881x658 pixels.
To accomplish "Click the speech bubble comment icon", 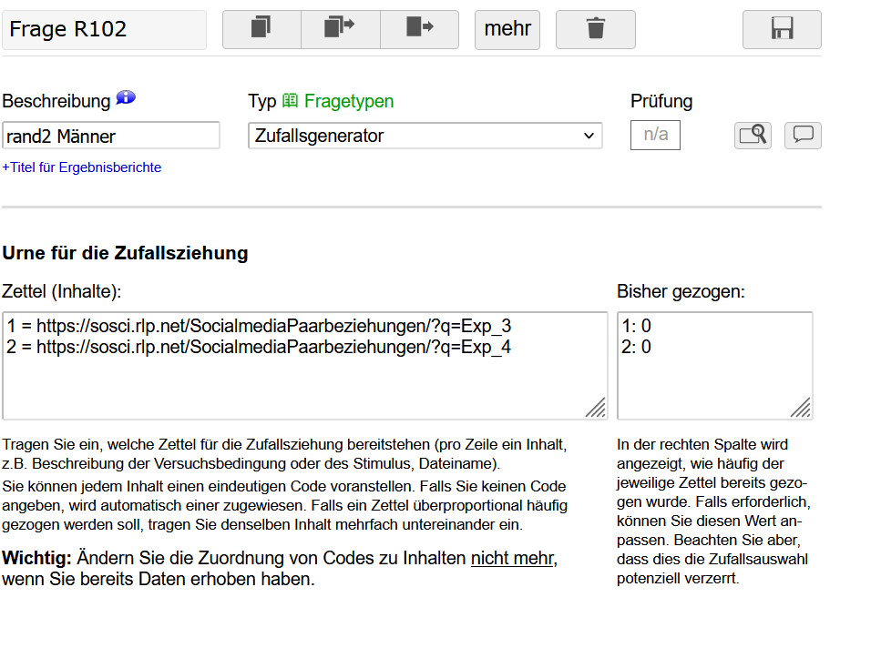I will point(803,136).
